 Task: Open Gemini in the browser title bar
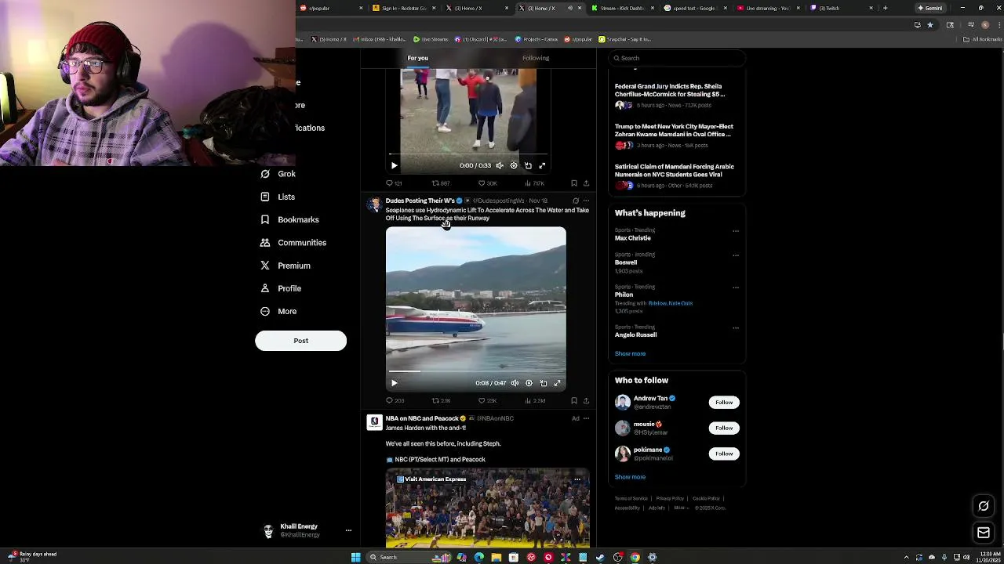tap(929, 8)
